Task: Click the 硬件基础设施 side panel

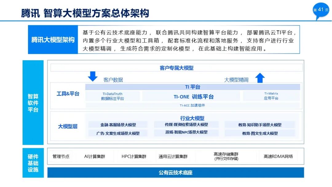Action: [x=33, y=163]
